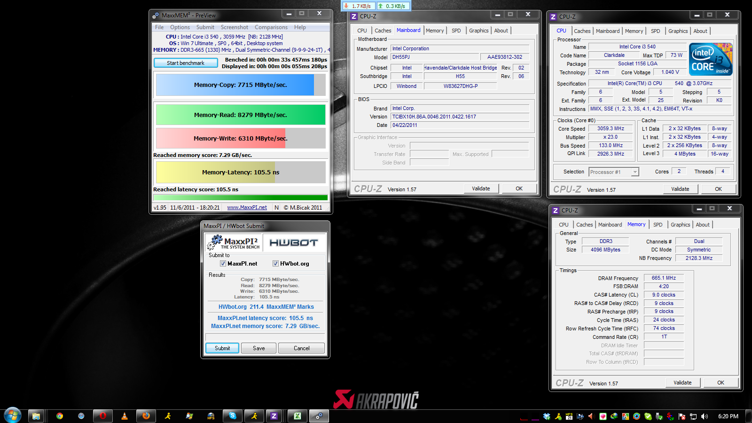Image resolution: width=752 pixels, height=423 pixels.
Task: Open the MaxxMEM File menu
Action: (159, 27)
